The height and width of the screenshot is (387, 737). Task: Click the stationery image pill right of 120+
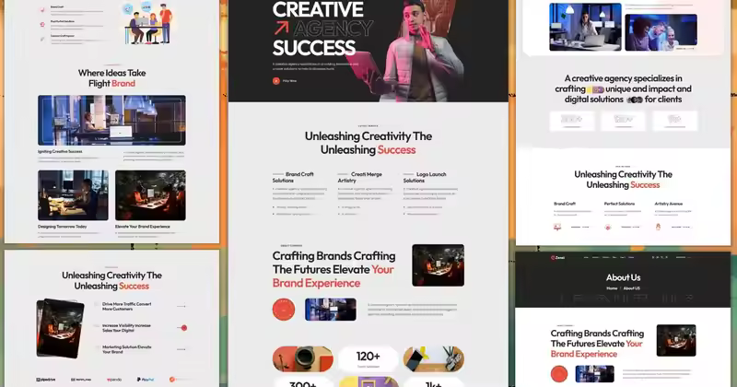pyautogui.click(x=433, y=359)
